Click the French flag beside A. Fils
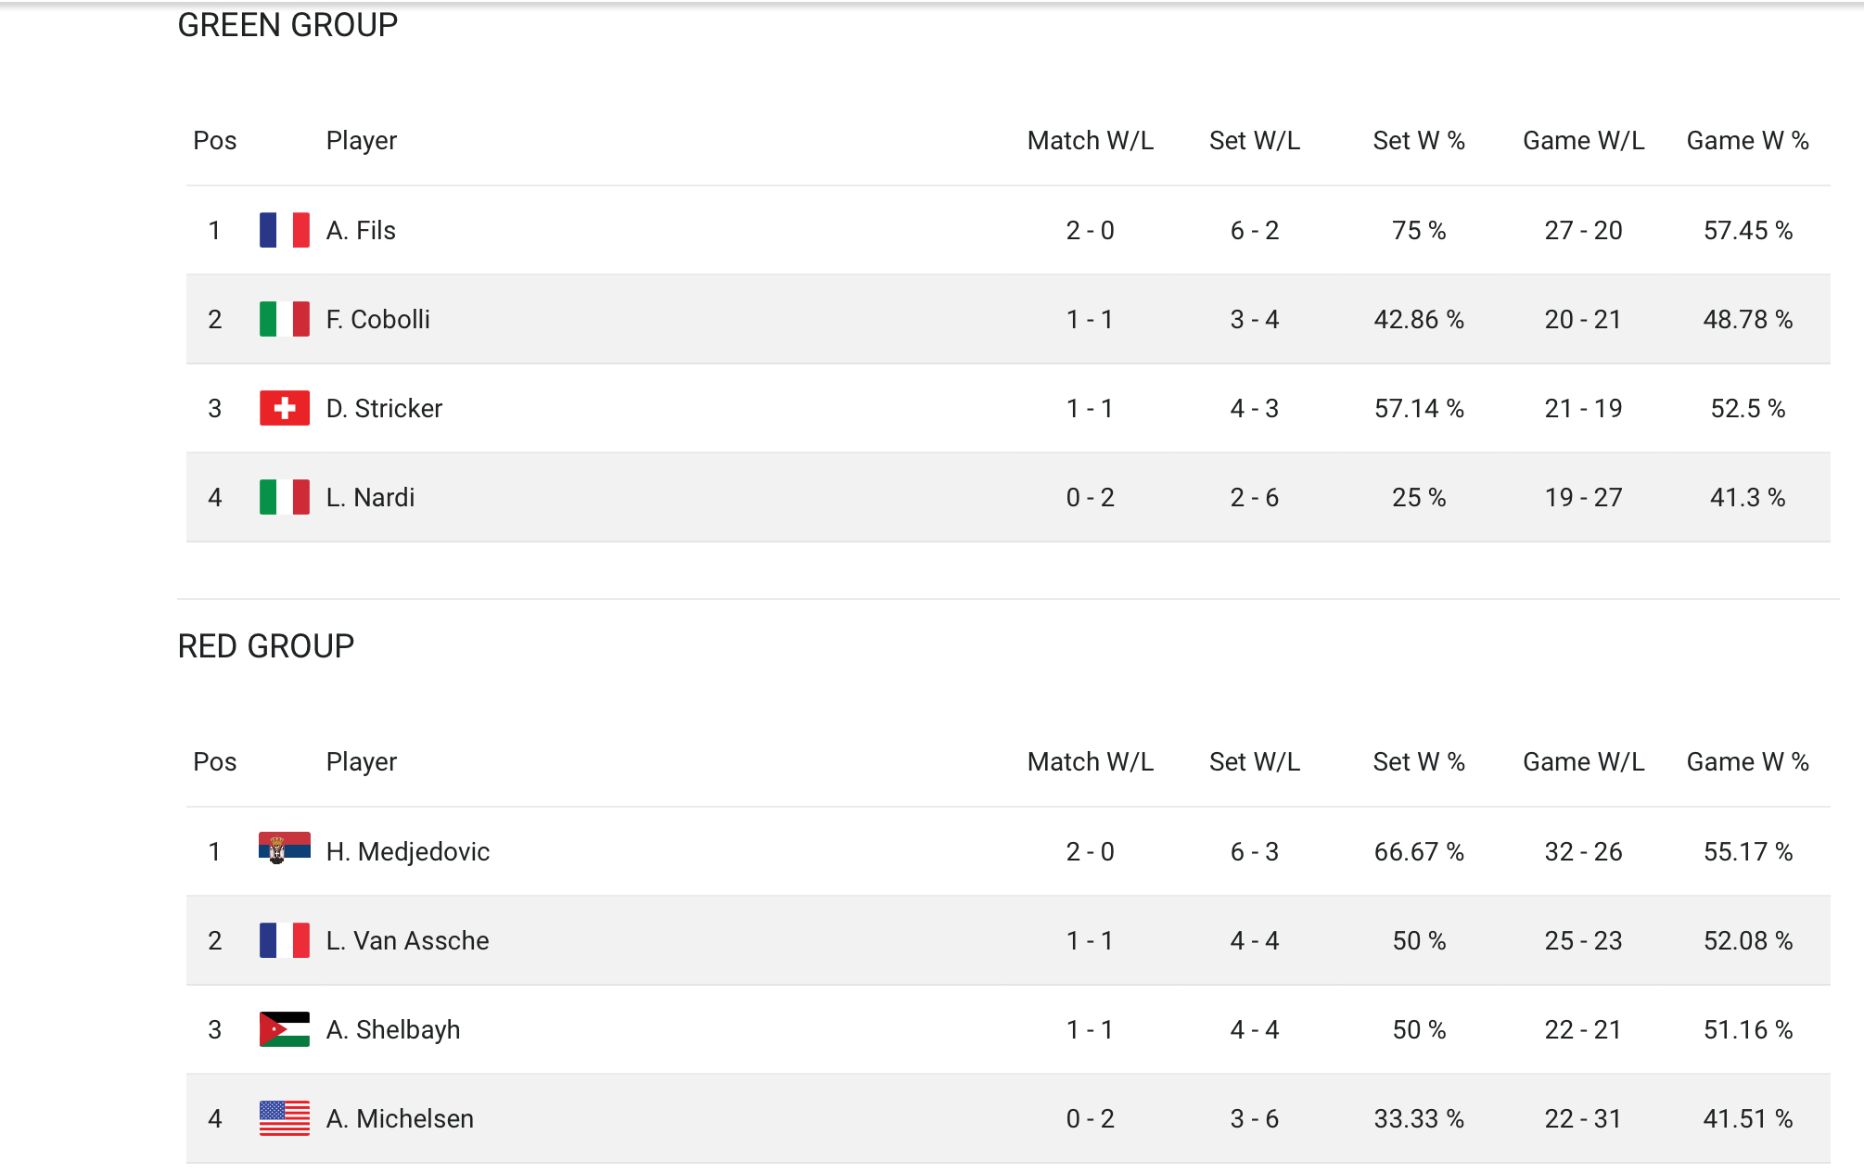Screen dimensions: 1864x1173 coord(284,230)
